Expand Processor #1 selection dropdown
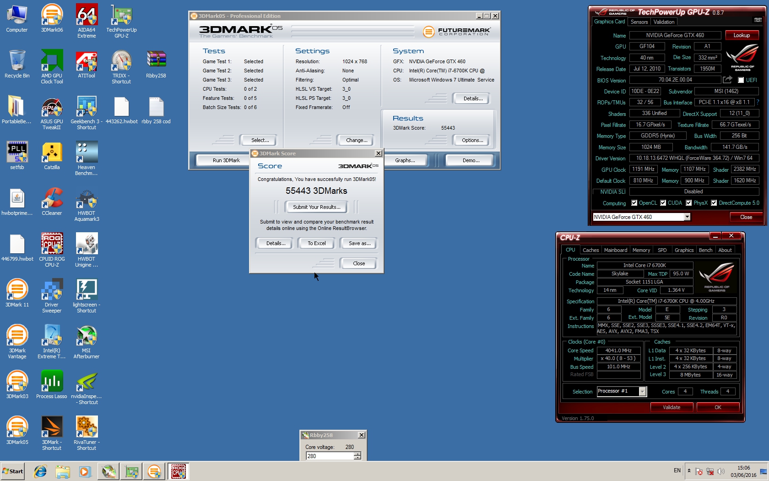Image resolution: width=769 pixels, height=481 pixels. (x=642, y=391)
